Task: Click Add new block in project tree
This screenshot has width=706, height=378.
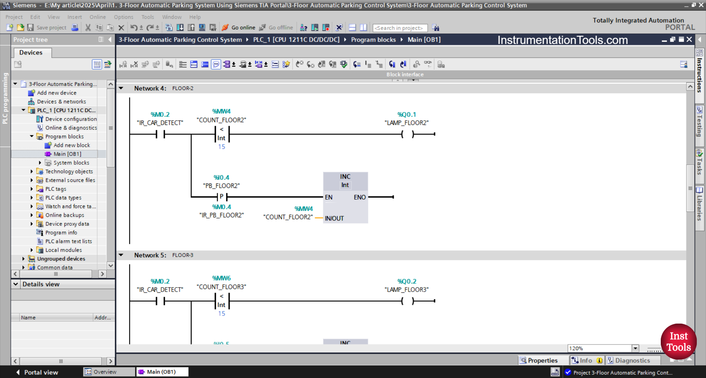Action: tap(71, 145)
